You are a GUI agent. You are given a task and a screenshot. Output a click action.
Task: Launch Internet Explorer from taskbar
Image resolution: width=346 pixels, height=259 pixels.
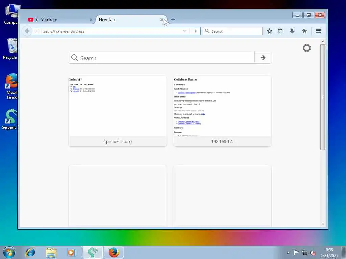click(x=30, y=252)
